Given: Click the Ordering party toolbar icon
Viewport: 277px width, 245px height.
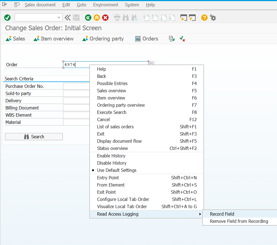Looking at the screenshot, I should click(103, 39).
